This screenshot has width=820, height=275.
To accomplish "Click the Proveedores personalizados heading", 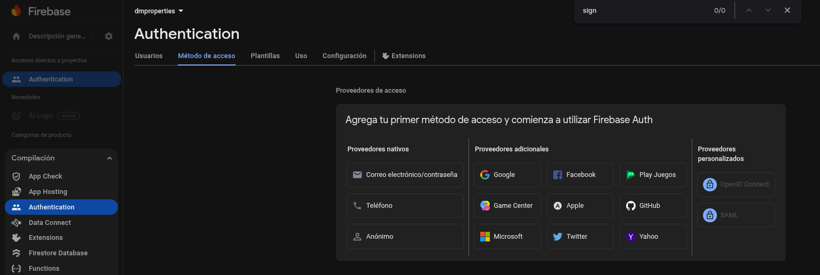I will point(721,154).
